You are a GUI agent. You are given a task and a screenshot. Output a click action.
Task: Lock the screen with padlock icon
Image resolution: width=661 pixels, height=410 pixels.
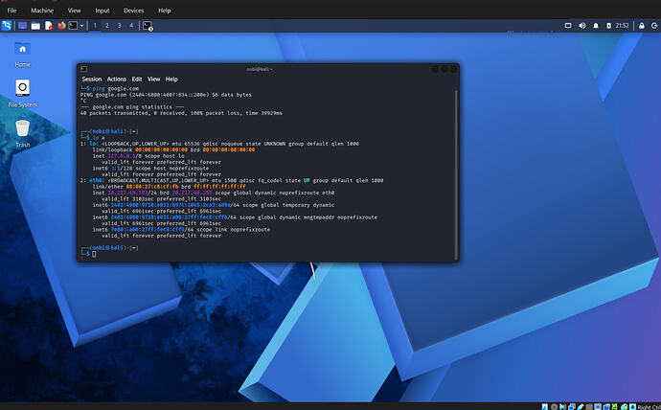click(642, 26)
